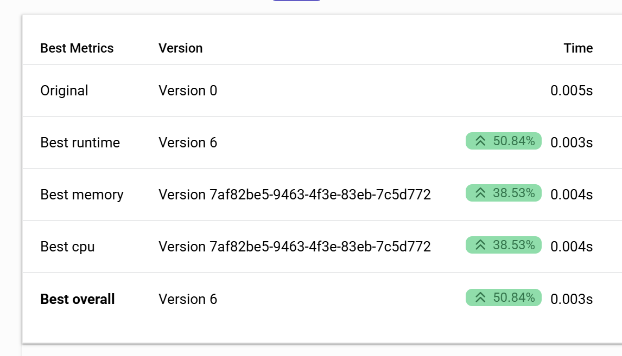The height and width of the screenshot is (356, 622).
Task: Open Version 0 in the Original row
Action: pyautogui.click(x=188, y=90)
